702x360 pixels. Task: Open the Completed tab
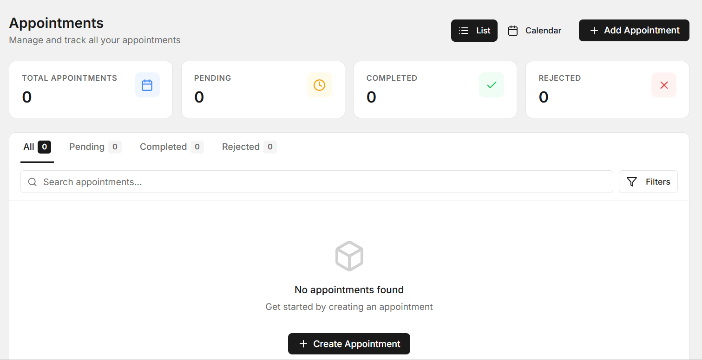[171, 147]
